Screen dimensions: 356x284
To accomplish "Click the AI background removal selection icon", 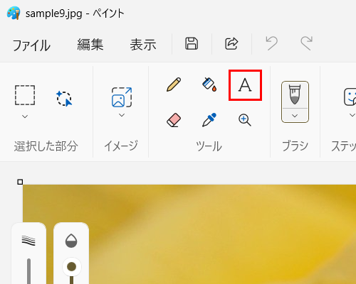I will coord(64,98).
